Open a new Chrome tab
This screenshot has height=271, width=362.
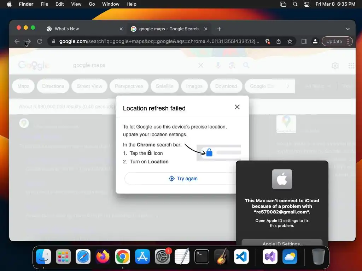click(x=219, y=29)
